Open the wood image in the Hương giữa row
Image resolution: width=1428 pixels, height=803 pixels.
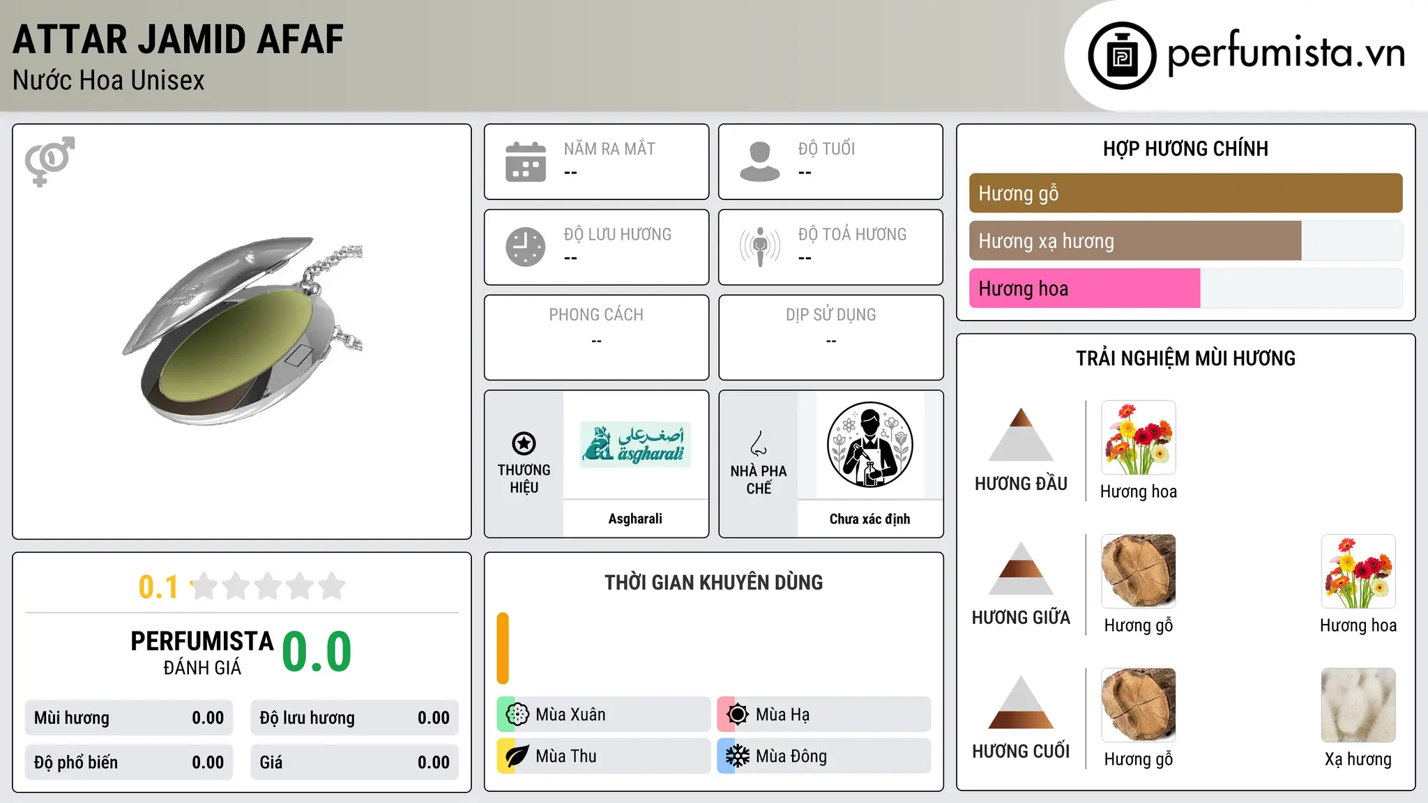click(1139, 572)
